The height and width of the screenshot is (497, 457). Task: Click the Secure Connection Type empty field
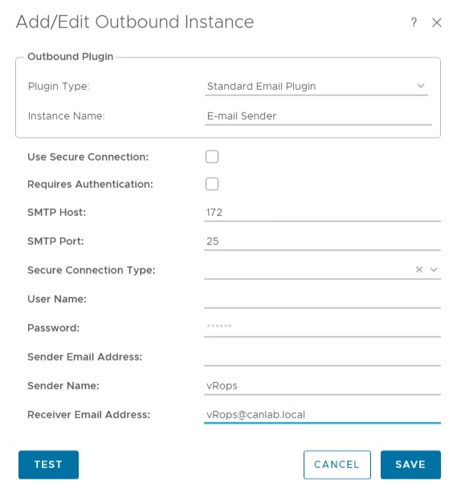pos(308,270)
